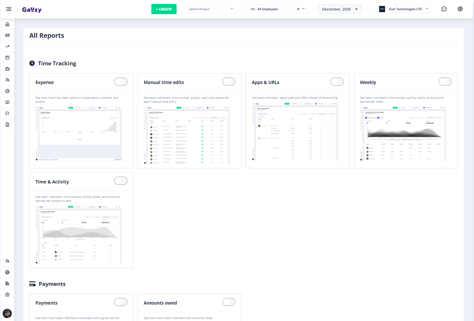Viewport: 474px width, 321px height.
Task: Open the flag icon in sidebar
Action: click(x=7, y=114)
